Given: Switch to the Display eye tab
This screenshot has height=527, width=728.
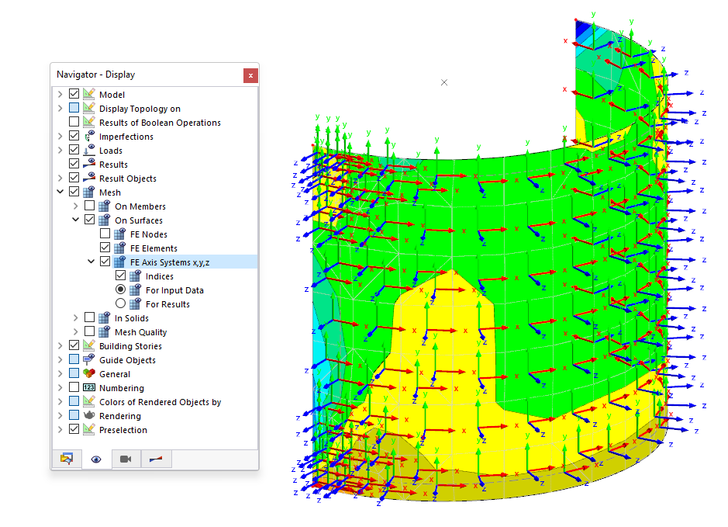Looking at the screenshot, I should [95, 459].
